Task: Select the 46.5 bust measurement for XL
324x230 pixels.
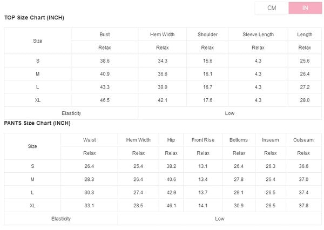Action: [x=105, y=100]
